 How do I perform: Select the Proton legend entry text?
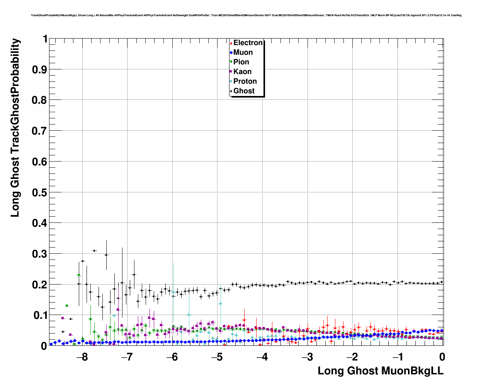245,81
